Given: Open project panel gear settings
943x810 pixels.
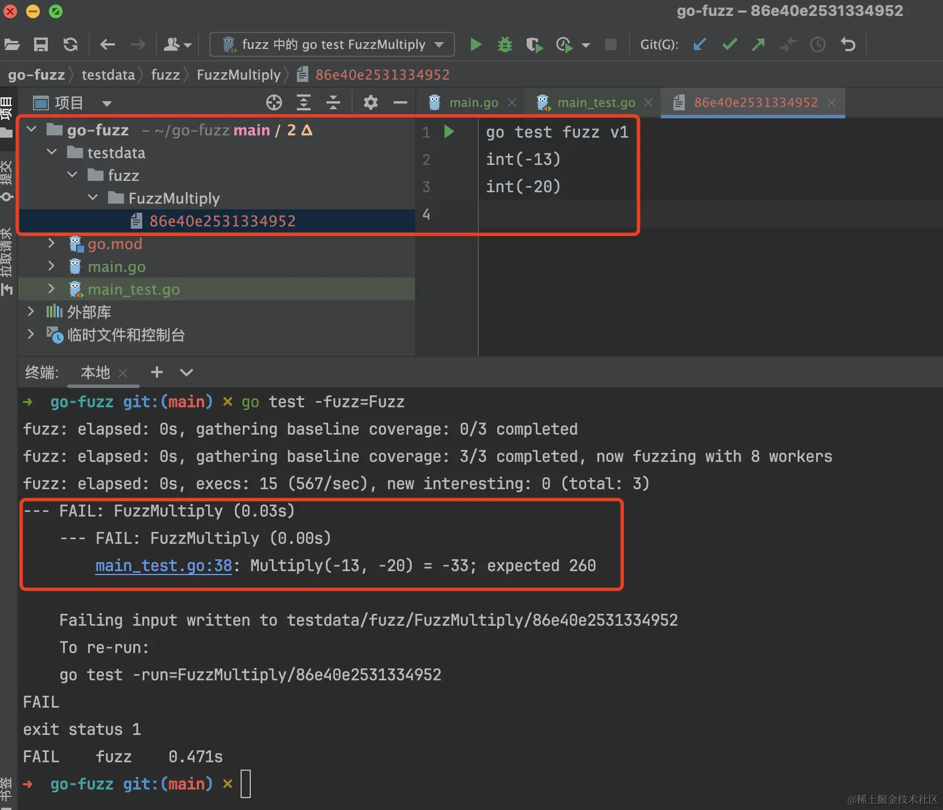Looking at the screenshot, I should (x=371, y=102).
